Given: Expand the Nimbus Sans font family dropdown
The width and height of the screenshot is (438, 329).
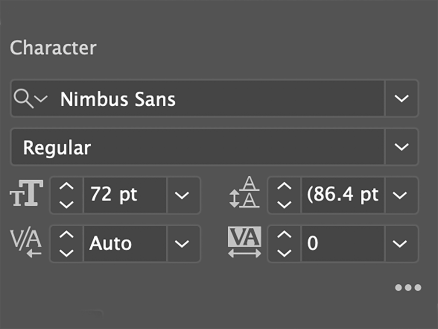Looking at the screenshot, I should click(x=401, y=99).
